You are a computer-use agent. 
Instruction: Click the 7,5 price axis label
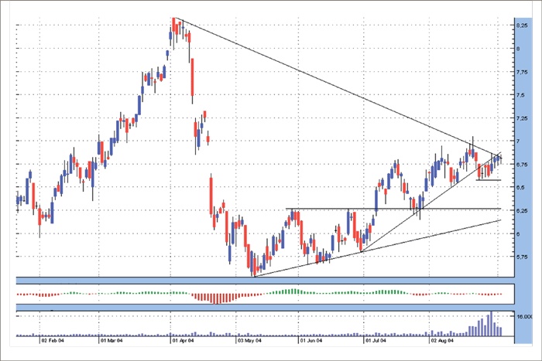523,95
